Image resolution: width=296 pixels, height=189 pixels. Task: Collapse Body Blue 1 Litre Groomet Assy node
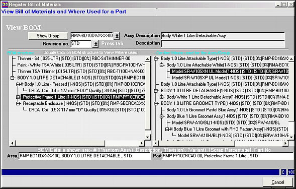[x=162, y=116]
